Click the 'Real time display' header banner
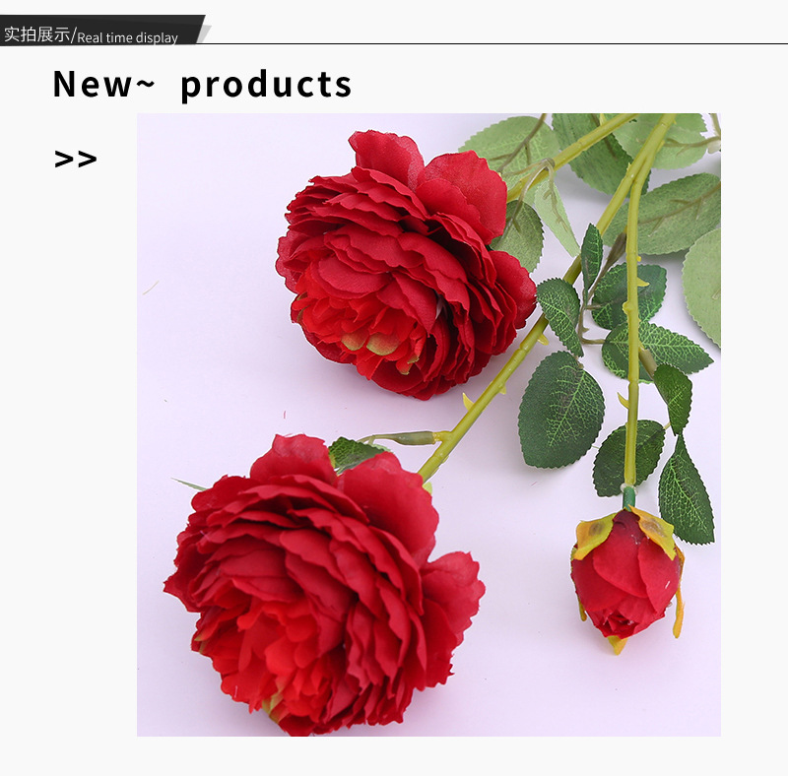Viewport: 788px width, 776px height. (x=100, y=31)
